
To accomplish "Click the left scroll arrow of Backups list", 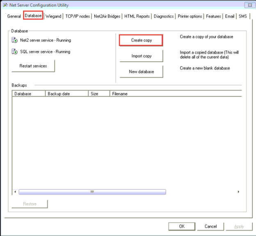I will click(x=15, y=192).
